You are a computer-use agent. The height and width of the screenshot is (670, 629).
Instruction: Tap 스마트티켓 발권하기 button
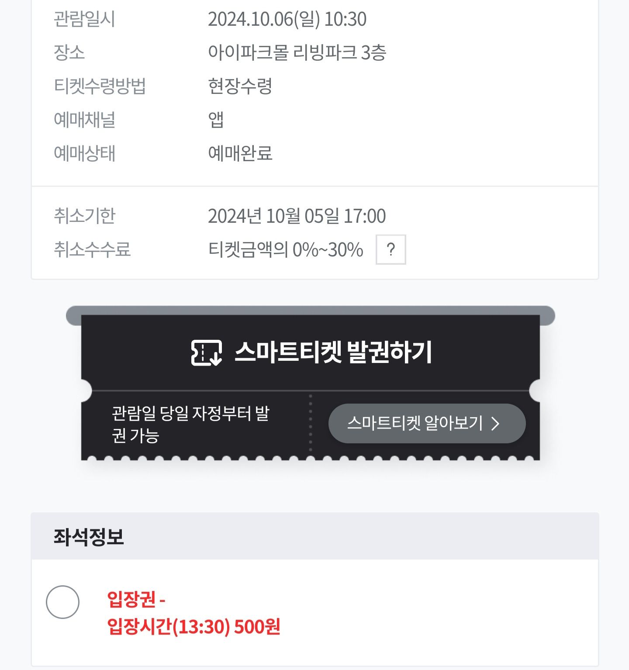click(311, 352)
